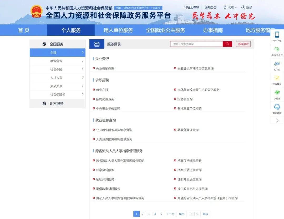Click the 服务目录 catalog icon
This screenshot has width=284, height=219.
97,44
